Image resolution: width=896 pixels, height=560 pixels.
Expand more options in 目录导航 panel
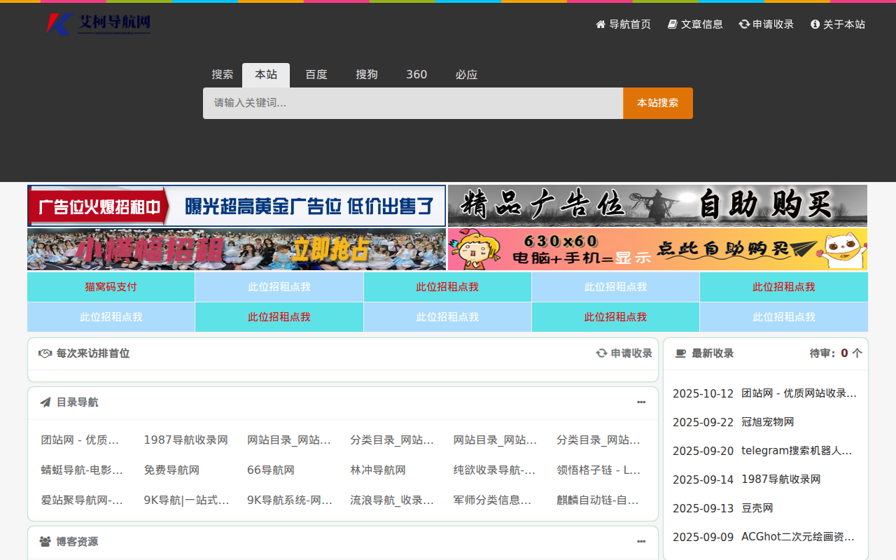click(x=641, y=402)
